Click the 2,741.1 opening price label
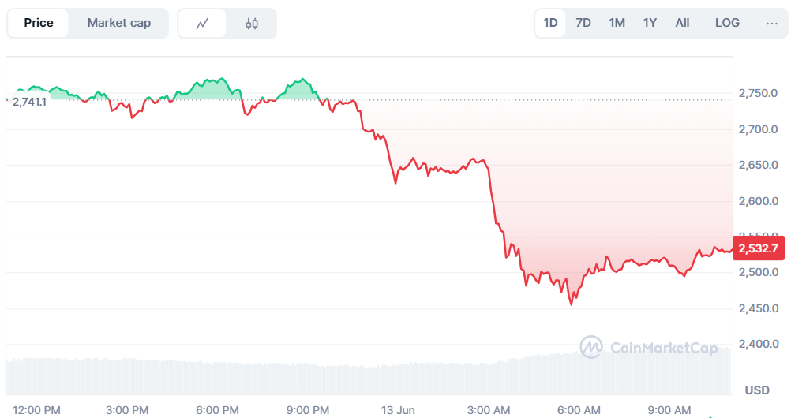 point(29,102)
